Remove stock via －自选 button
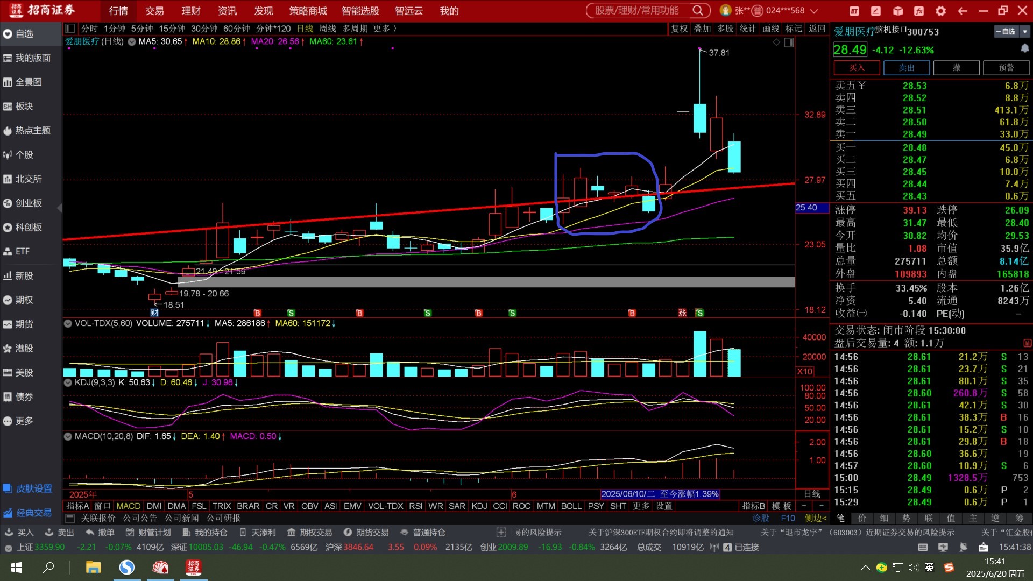 coord(1006,32)
